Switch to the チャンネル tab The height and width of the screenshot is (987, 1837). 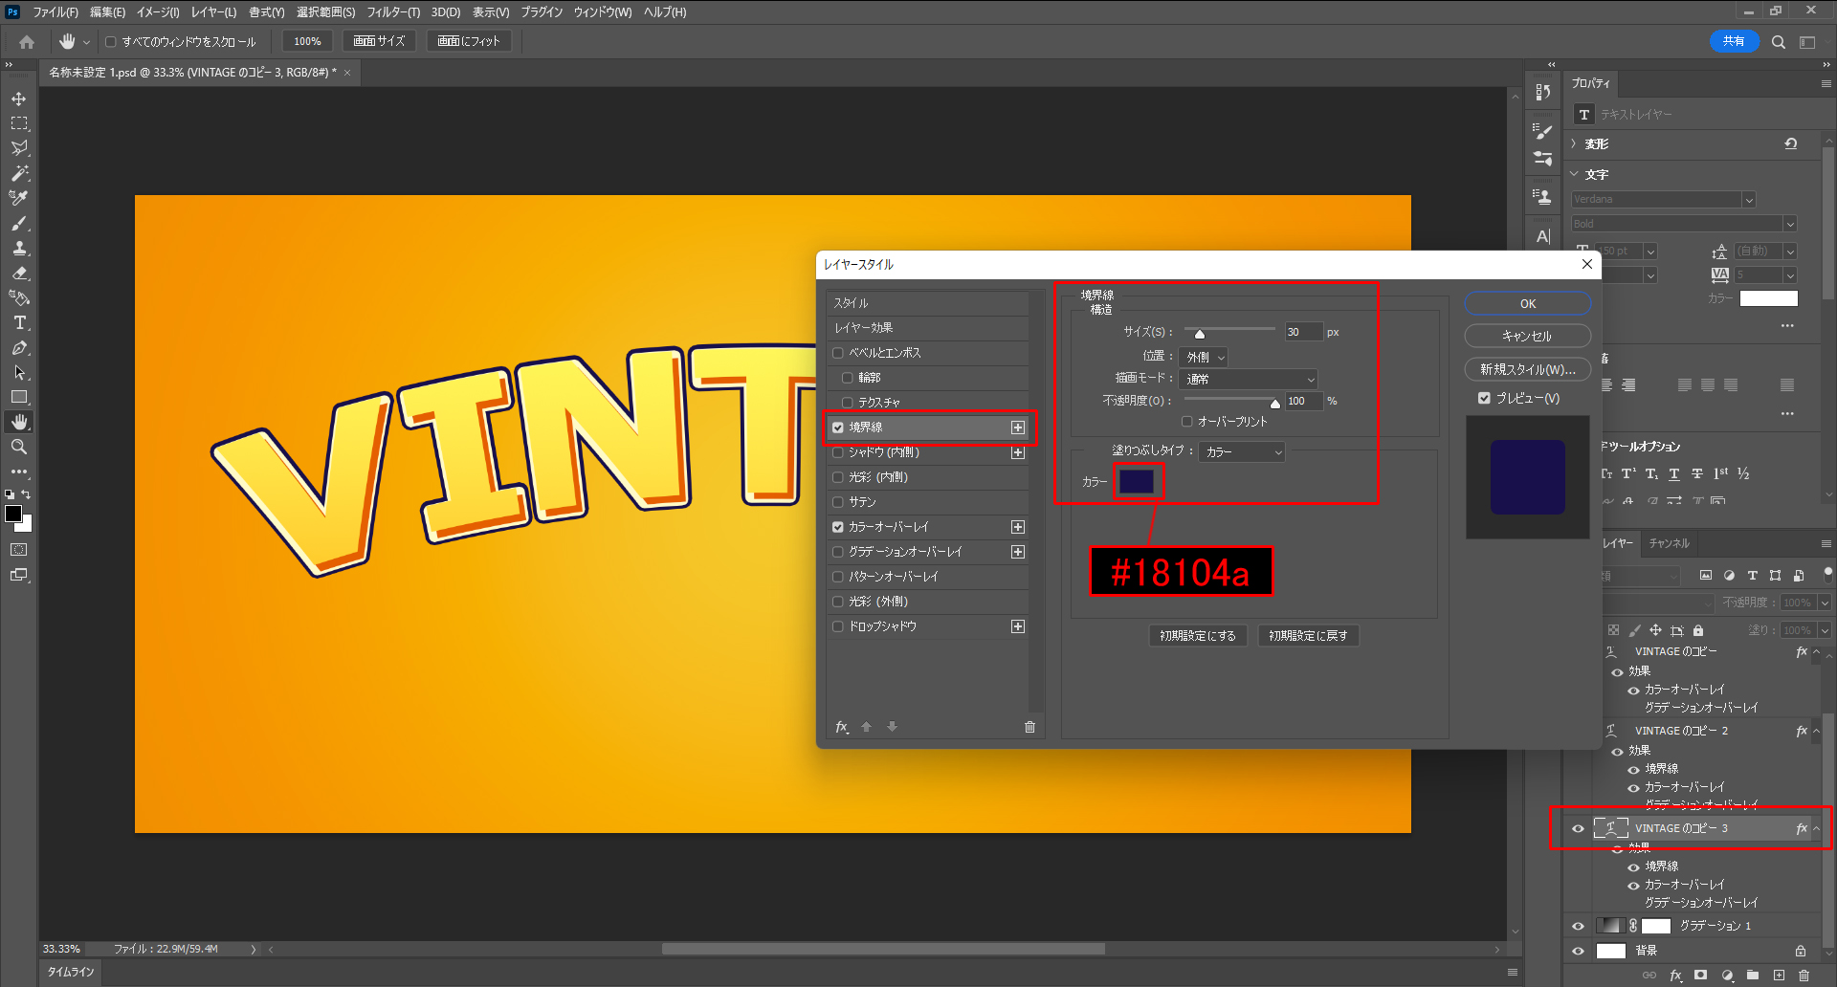pos(1669,543)
